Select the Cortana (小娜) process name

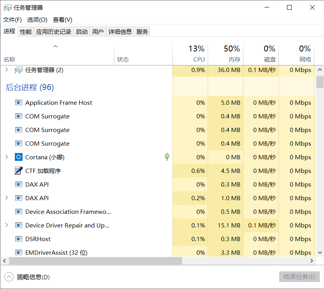45,157
